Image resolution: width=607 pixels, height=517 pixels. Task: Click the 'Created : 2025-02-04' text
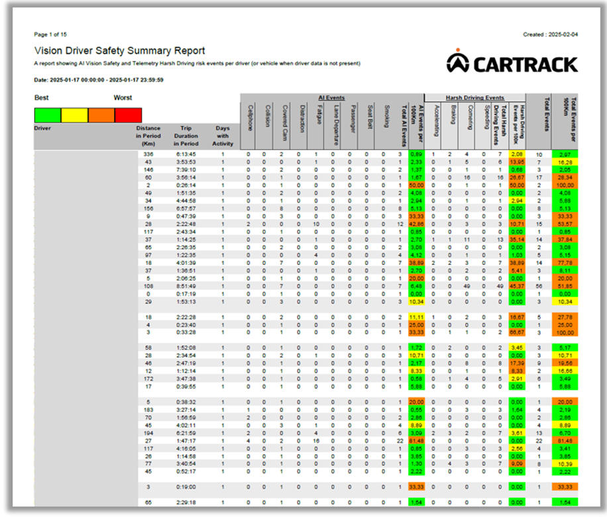click(x=551, y=34)
